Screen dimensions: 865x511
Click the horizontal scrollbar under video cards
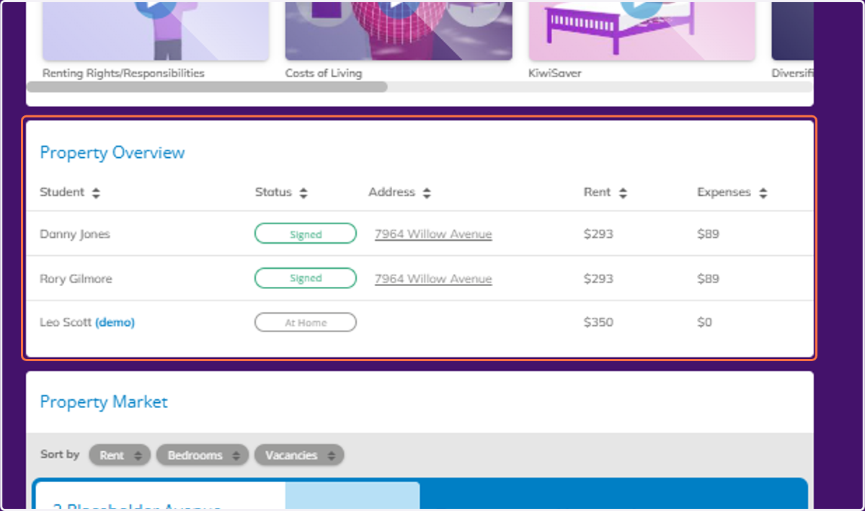(208, 86)
